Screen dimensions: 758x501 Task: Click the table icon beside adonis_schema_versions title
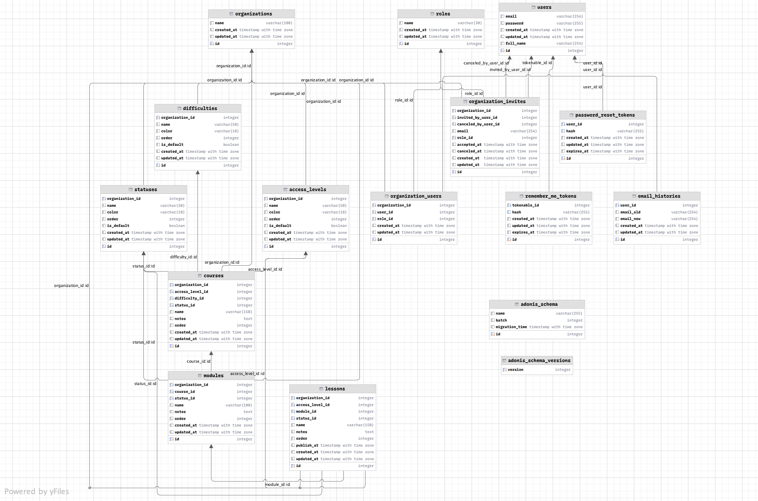(x=504, y=361)
